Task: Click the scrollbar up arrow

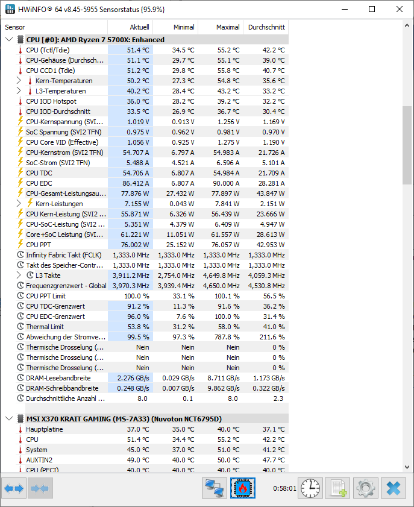Action: (x=407, y=25)
